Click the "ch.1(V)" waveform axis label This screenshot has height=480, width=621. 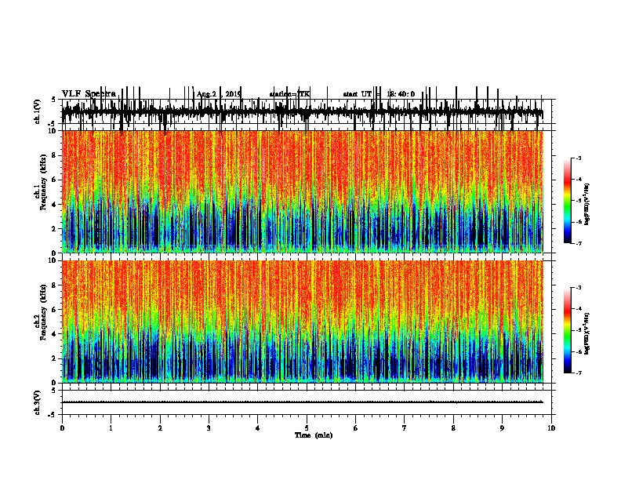coord(37,111)
